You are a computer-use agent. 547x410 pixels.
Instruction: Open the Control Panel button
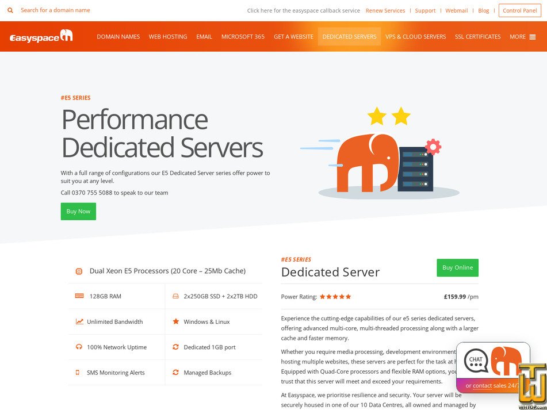coord(520,10)
